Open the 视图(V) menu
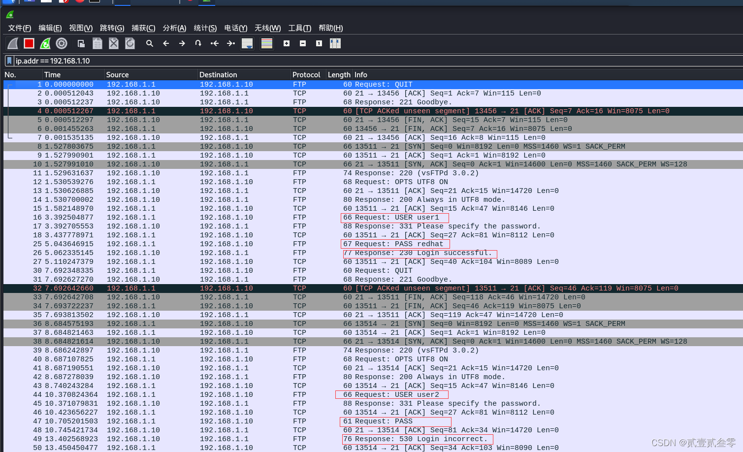The image size is (743, 452). coord(81,28)
